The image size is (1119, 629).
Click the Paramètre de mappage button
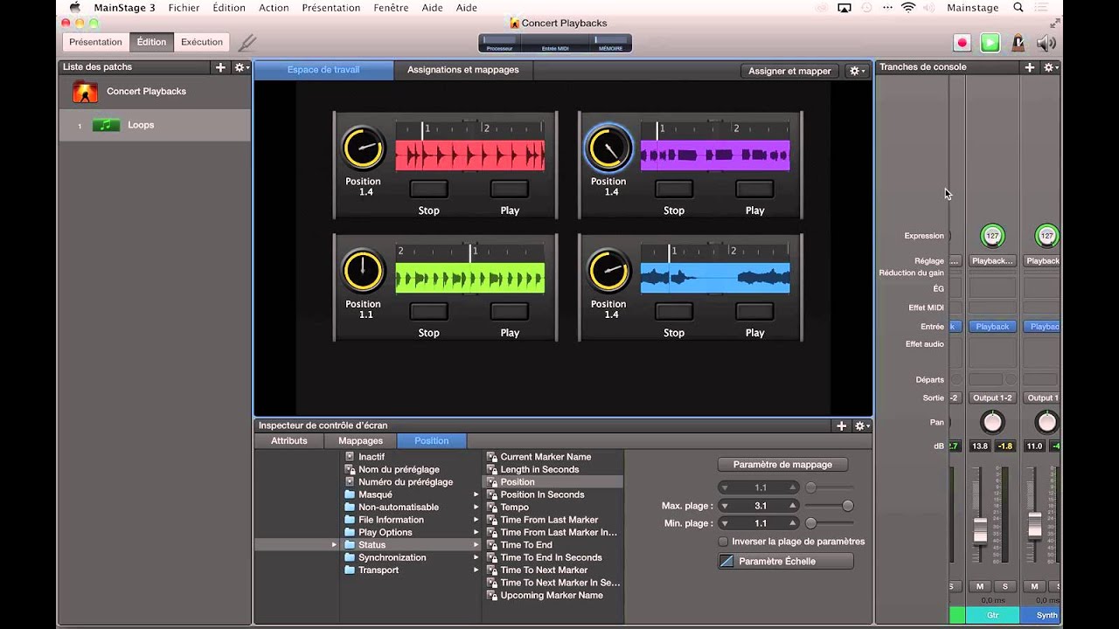(782, 465)
